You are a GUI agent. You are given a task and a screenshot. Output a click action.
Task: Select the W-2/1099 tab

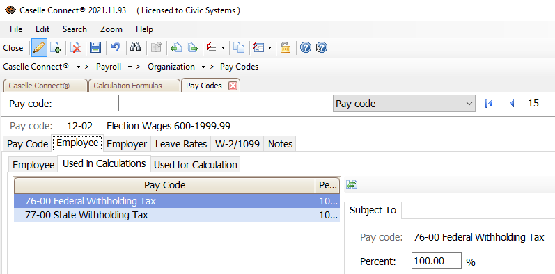tap(237, 144)
